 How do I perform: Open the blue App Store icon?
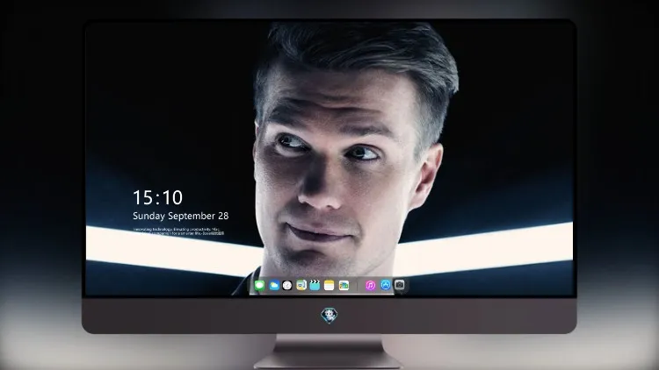coord(386,285)
